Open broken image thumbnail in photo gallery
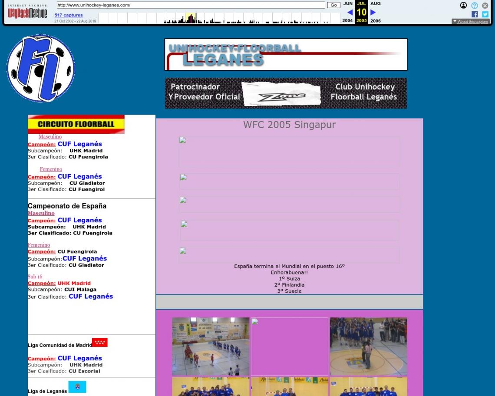The width and height of the screenshot is (495, 396). click(290, 346)
